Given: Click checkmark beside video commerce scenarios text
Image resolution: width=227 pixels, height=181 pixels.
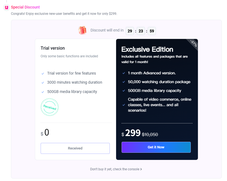Looking at the screenshot, I should (x=124, y=105).
